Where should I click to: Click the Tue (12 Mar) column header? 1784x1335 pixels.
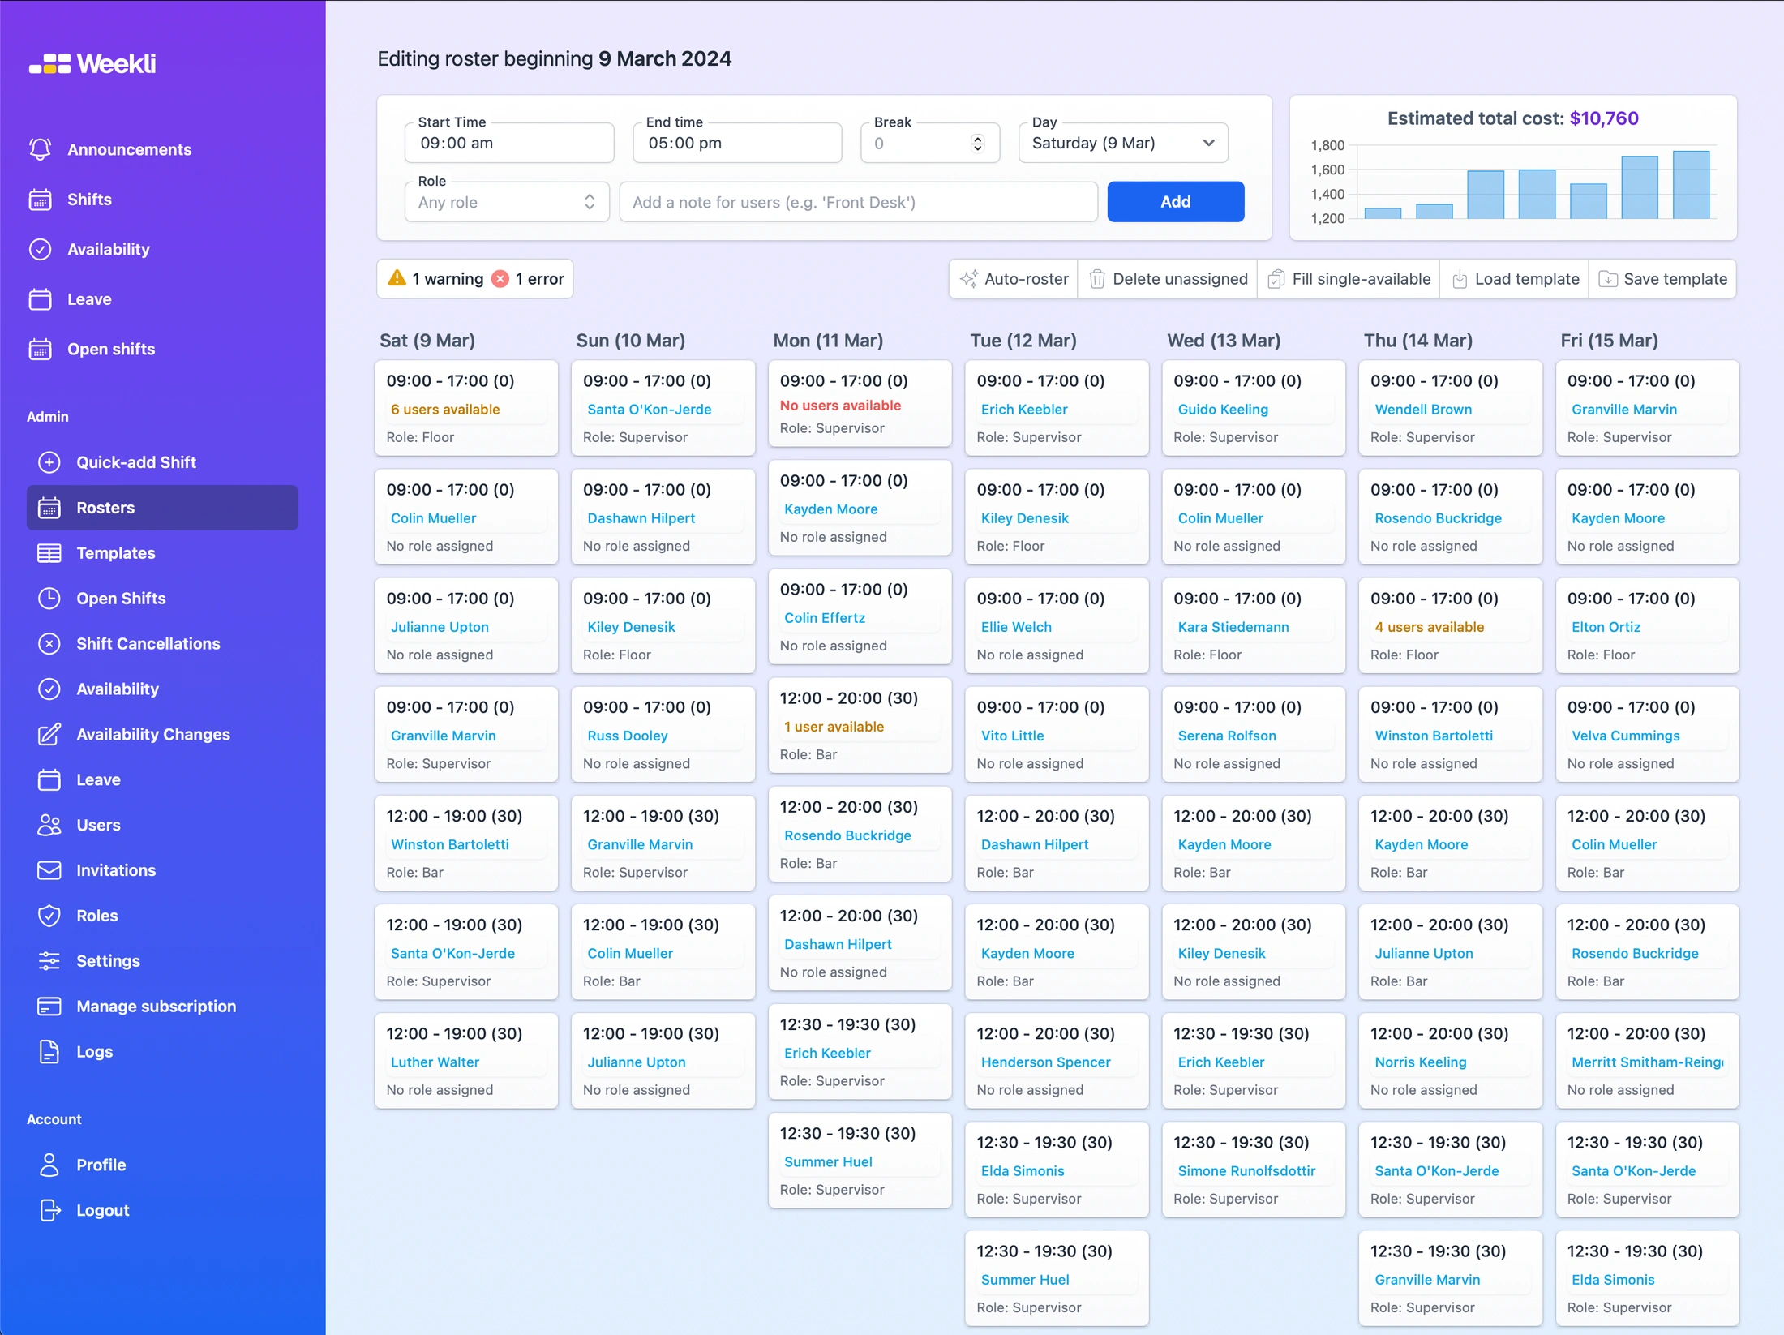[x=1023, y=341]
